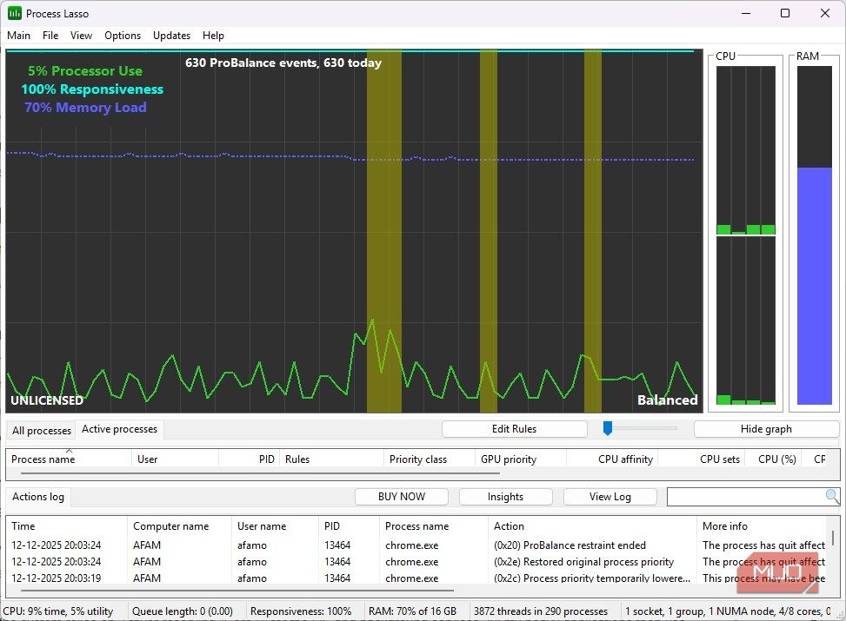Screen dimensions: 846x621
Task: Open the File menu
Action: pos(50,36)
